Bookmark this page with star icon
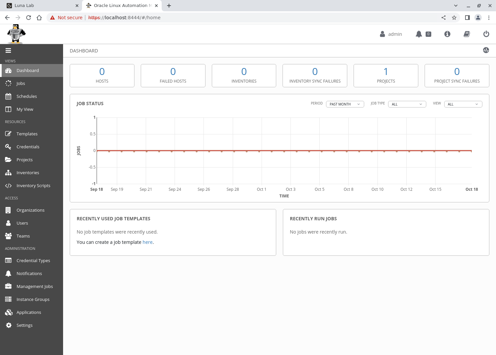This screenshot has width=496, height=355. click(x=454, y=18)
